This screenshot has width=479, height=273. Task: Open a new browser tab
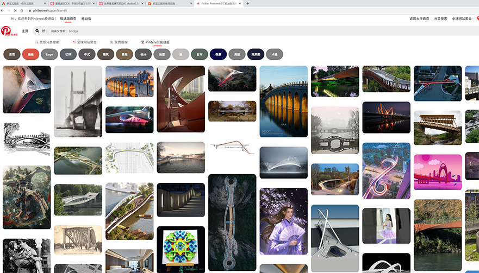tap(247, 3)
